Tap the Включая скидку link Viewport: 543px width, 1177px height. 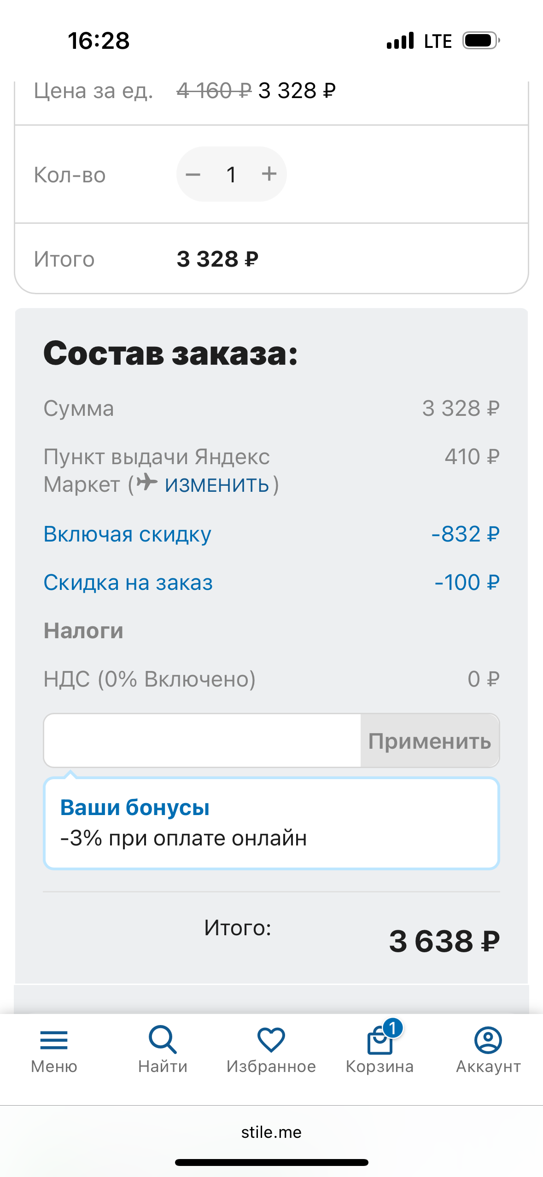[127, 534]
